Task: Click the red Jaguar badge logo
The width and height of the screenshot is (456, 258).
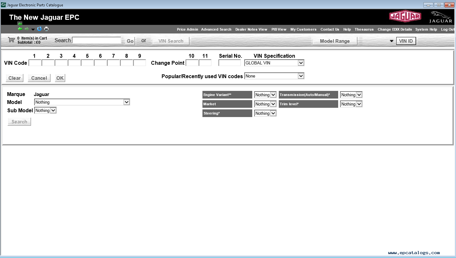Action: tap(405, 17)
